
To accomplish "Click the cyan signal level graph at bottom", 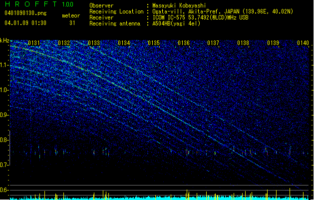I will pos(160,198).
